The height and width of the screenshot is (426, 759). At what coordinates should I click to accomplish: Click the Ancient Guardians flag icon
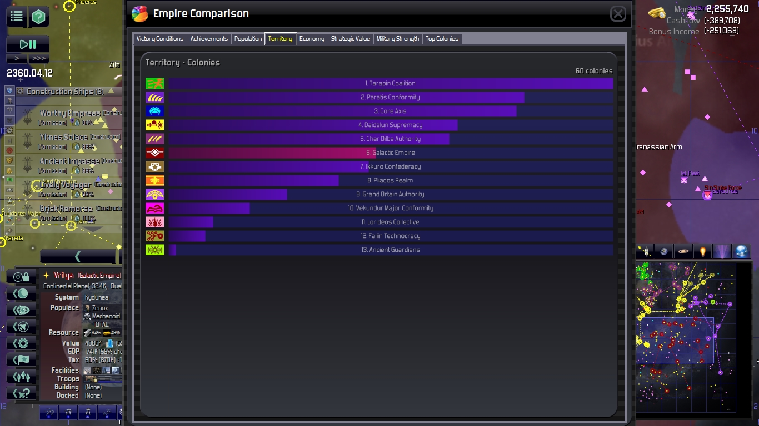[x=155, y=250]
